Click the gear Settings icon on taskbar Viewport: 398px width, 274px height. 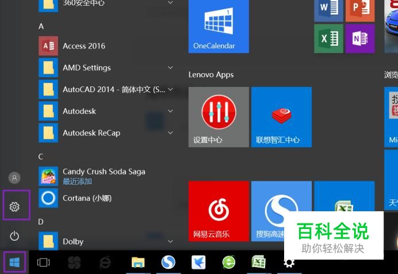coord(289,263)
